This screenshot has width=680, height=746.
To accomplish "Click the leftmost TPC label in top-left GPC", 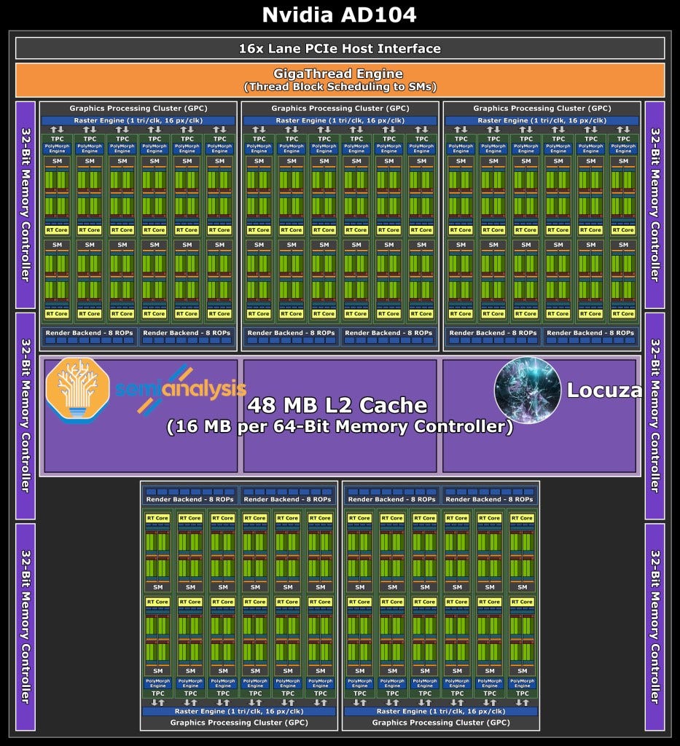I will click(57, 139).
